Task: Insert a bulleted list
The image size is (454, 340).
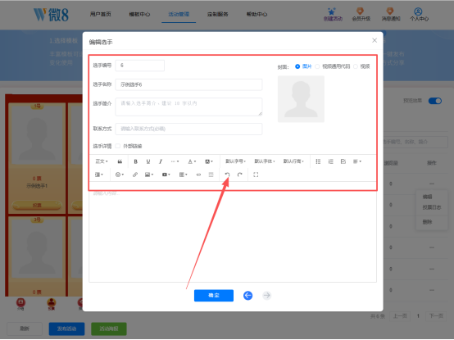Action: click(318, 161)
